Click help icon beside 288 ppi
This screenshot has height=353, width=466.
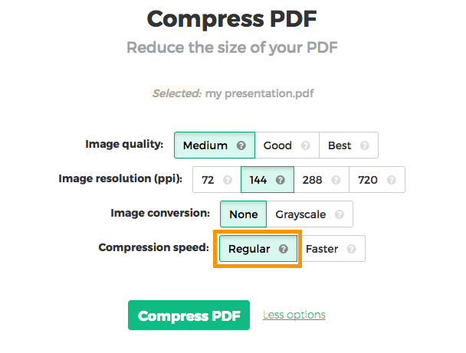point(335,181)
